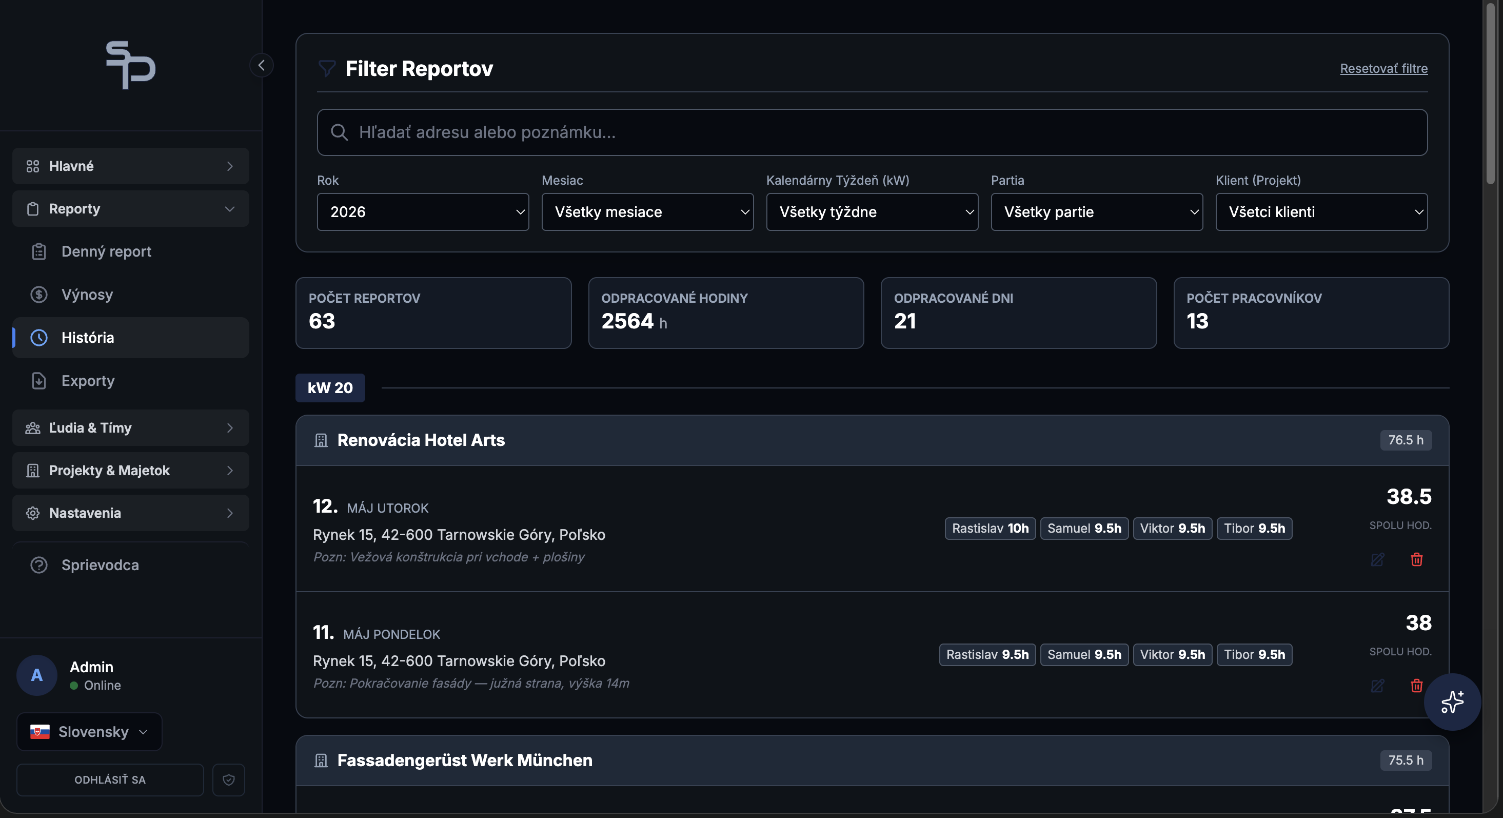Click the Odhlásiť sa button
The height and width of the screenshot is (818, 1503).
[x=110, y=780]
